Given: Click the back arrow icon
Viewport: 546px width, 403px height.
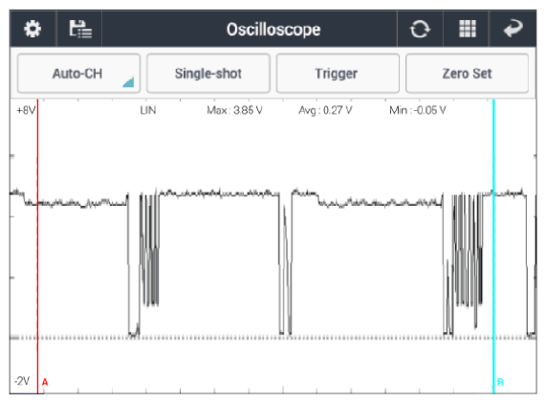Looking at the screenshot, I should click(x=513, y=28).
